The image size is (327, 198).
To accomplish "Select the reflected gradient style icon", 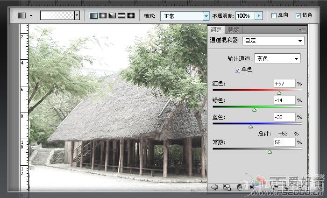I will (121, 15).
